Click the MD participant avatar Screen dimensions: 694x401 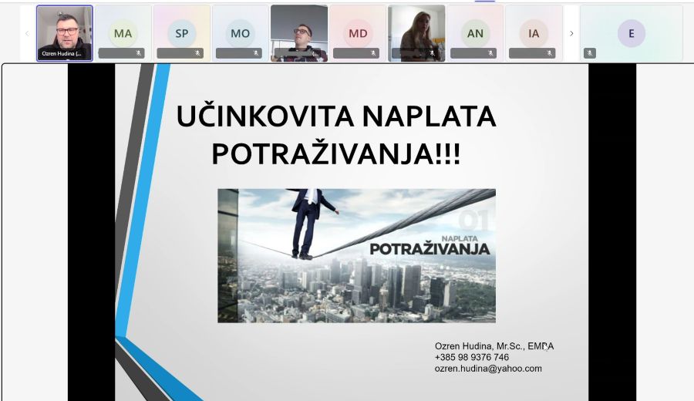[x=358, y=33]
